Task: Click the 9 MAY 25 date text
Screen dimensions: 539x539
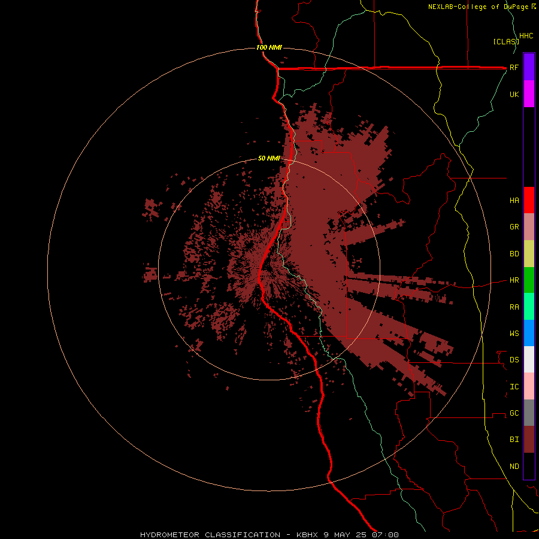Action: [345, 535]
